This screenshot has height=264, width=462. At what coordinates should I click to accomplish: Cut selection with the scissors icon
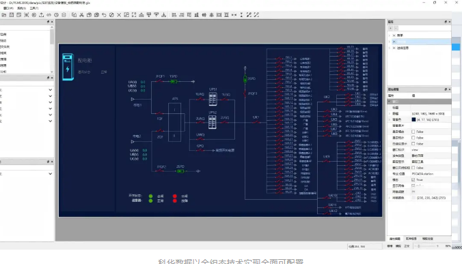pyautogui.click(x=81, y=15)
